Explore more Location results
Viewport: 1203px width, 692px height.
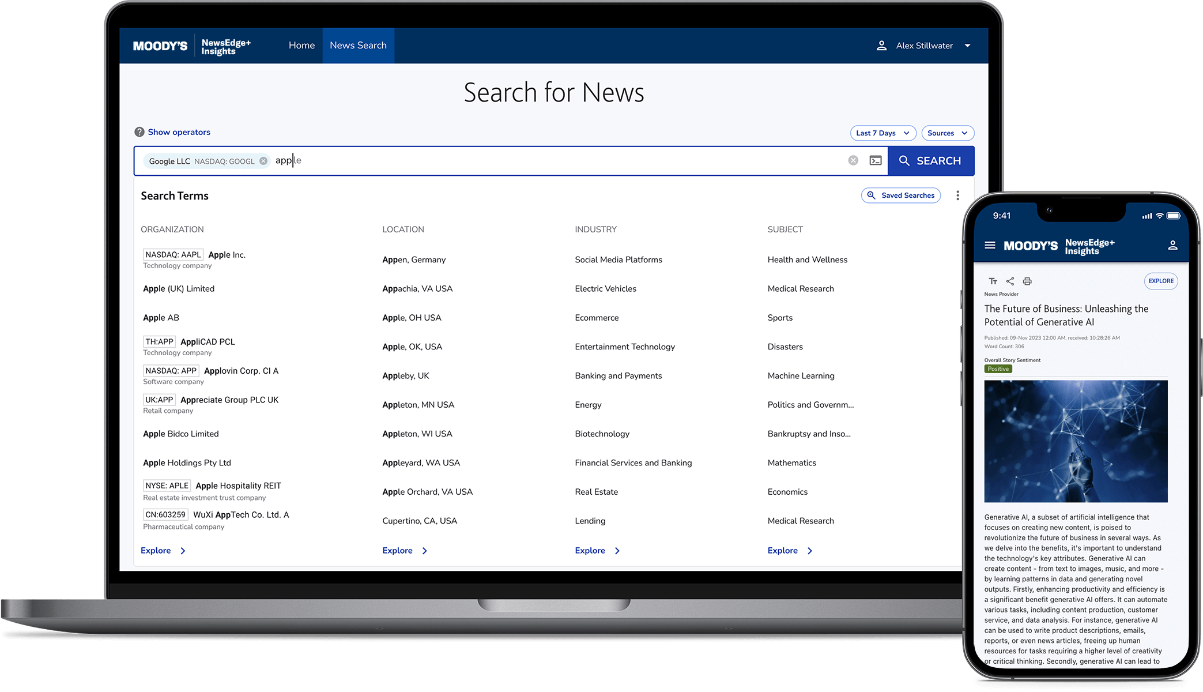pyautogui.click(x=405, y=551)
